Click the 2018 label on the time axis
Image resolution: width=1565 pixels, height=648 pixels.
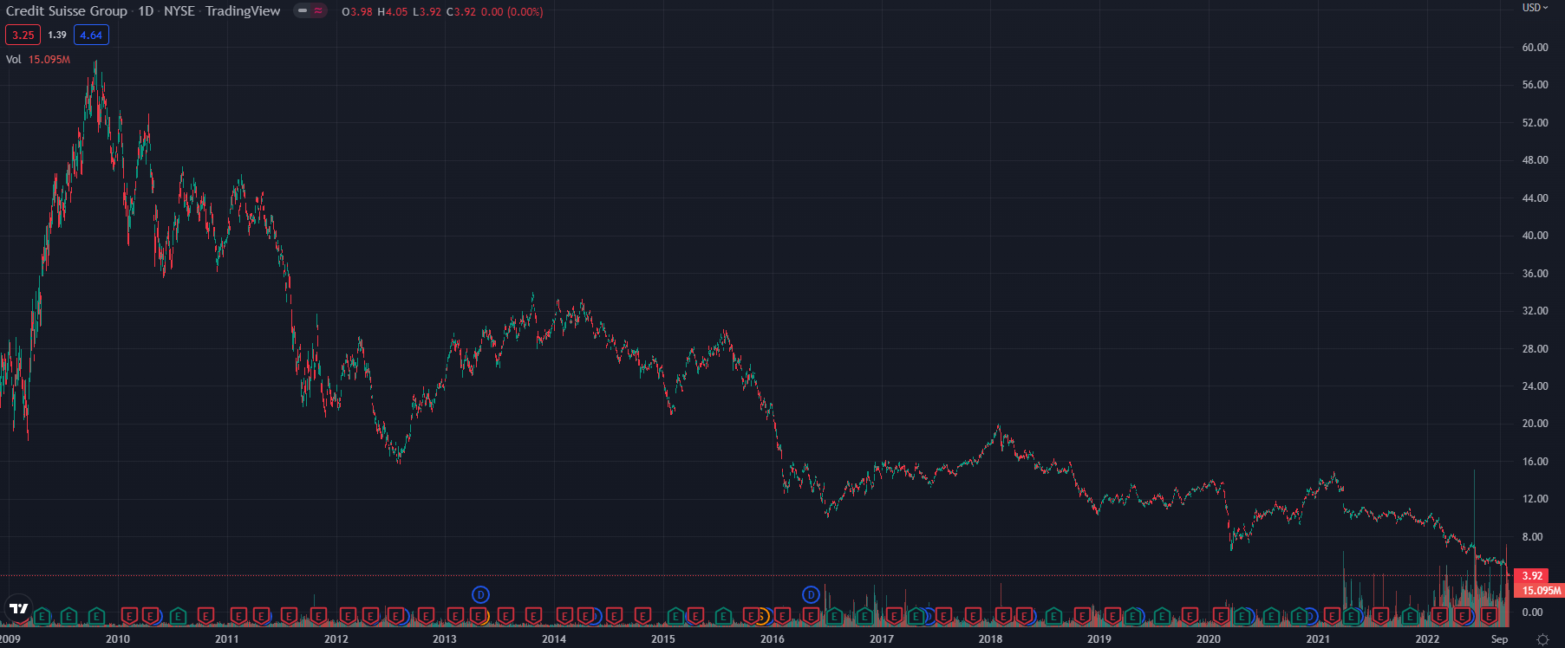click(990, 639)
